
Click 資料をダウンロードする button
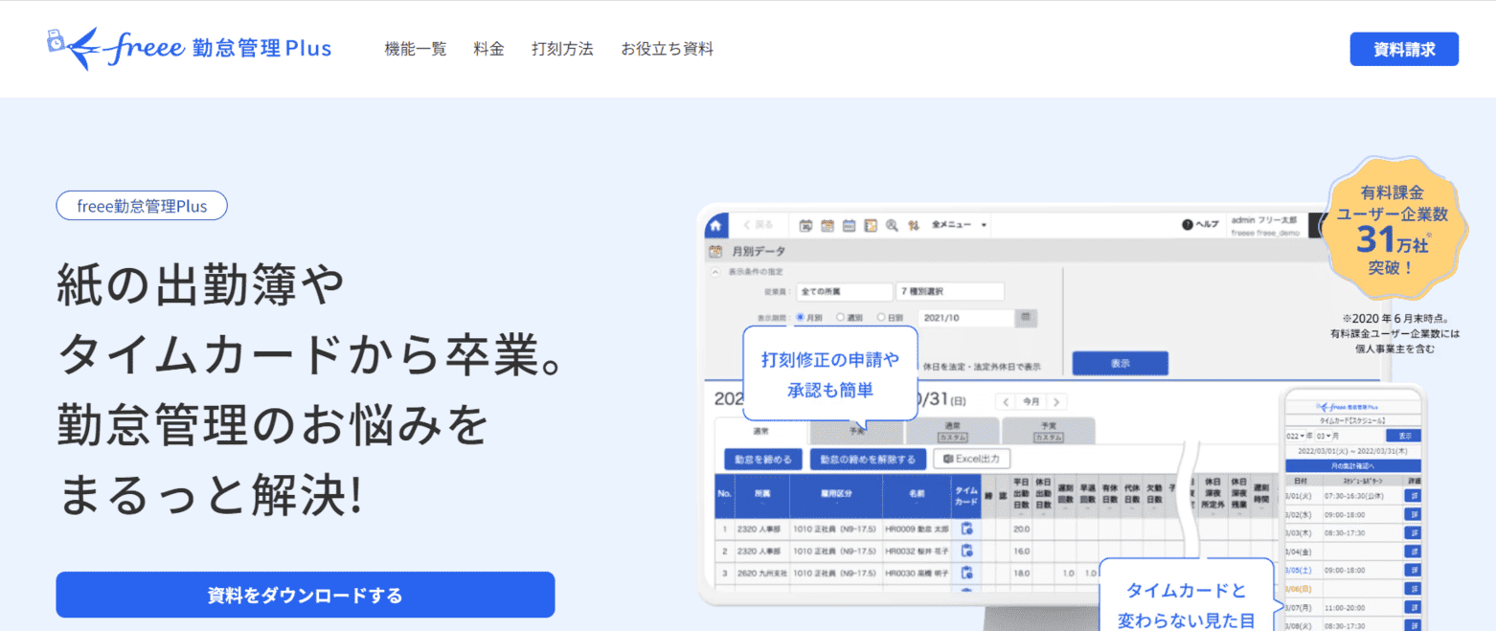pyautogui.click(x=305, y=595)
